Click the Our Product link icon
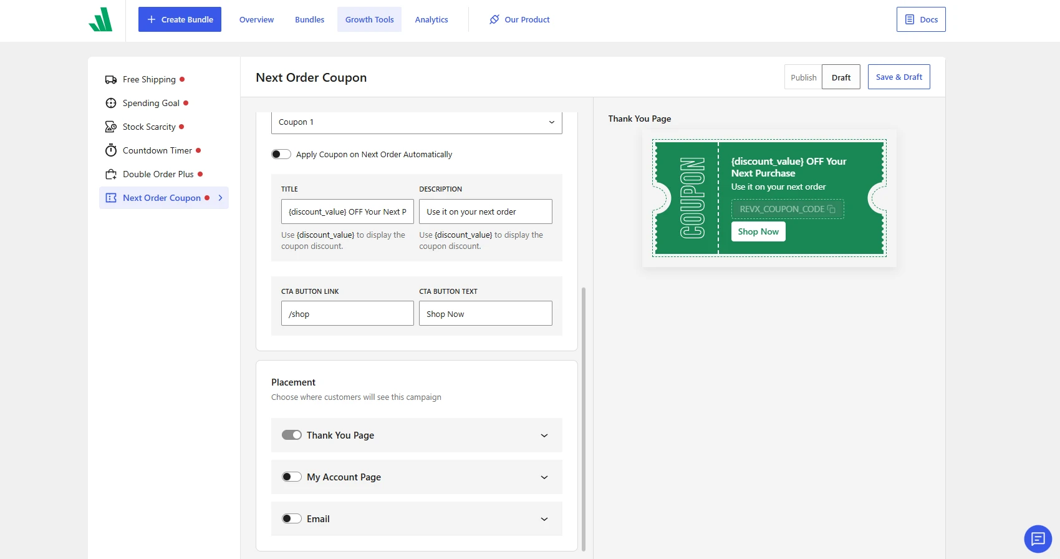 [x=494, y=19]
